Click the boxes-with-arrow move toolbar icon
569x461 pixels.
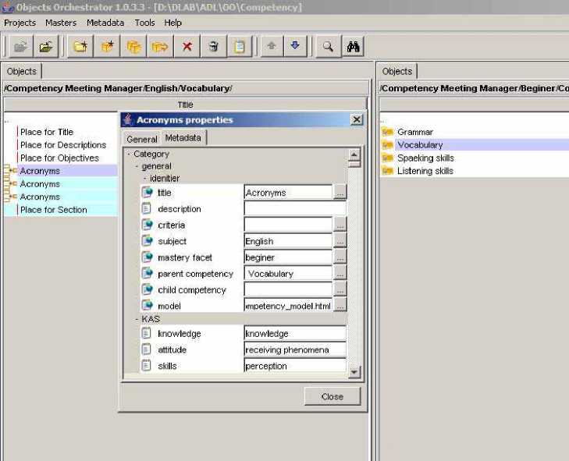160,47
